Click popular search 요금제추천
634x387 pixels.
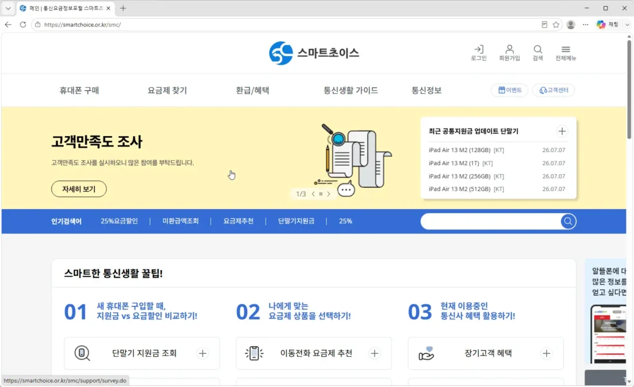[238, 221]
